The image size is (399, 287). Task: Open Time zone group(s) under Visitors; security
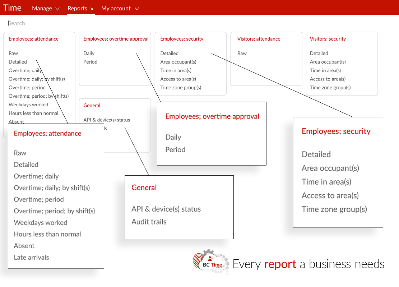click(330, 88)
